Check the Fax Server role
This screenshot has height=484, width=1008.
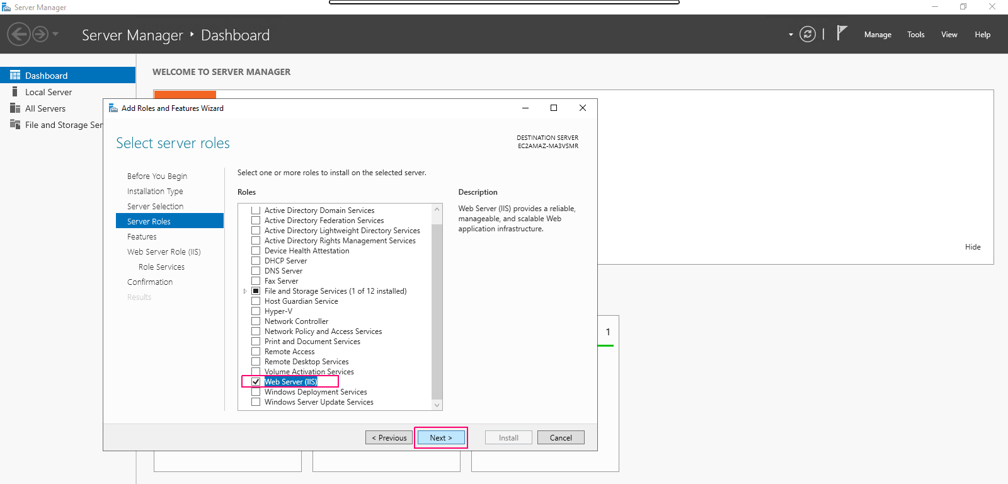(x=256, y=280)
